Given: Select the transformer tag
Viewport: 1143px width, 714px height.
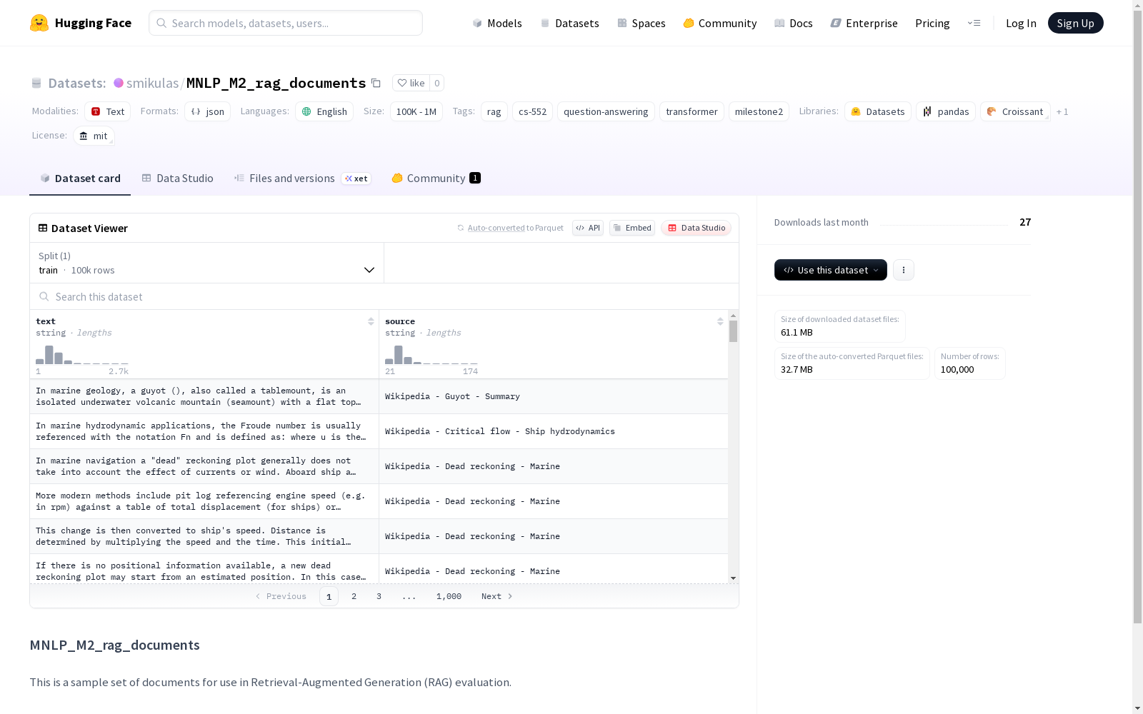Looking at the screenshot, I should pyautogui.click(x=692, y=111).
